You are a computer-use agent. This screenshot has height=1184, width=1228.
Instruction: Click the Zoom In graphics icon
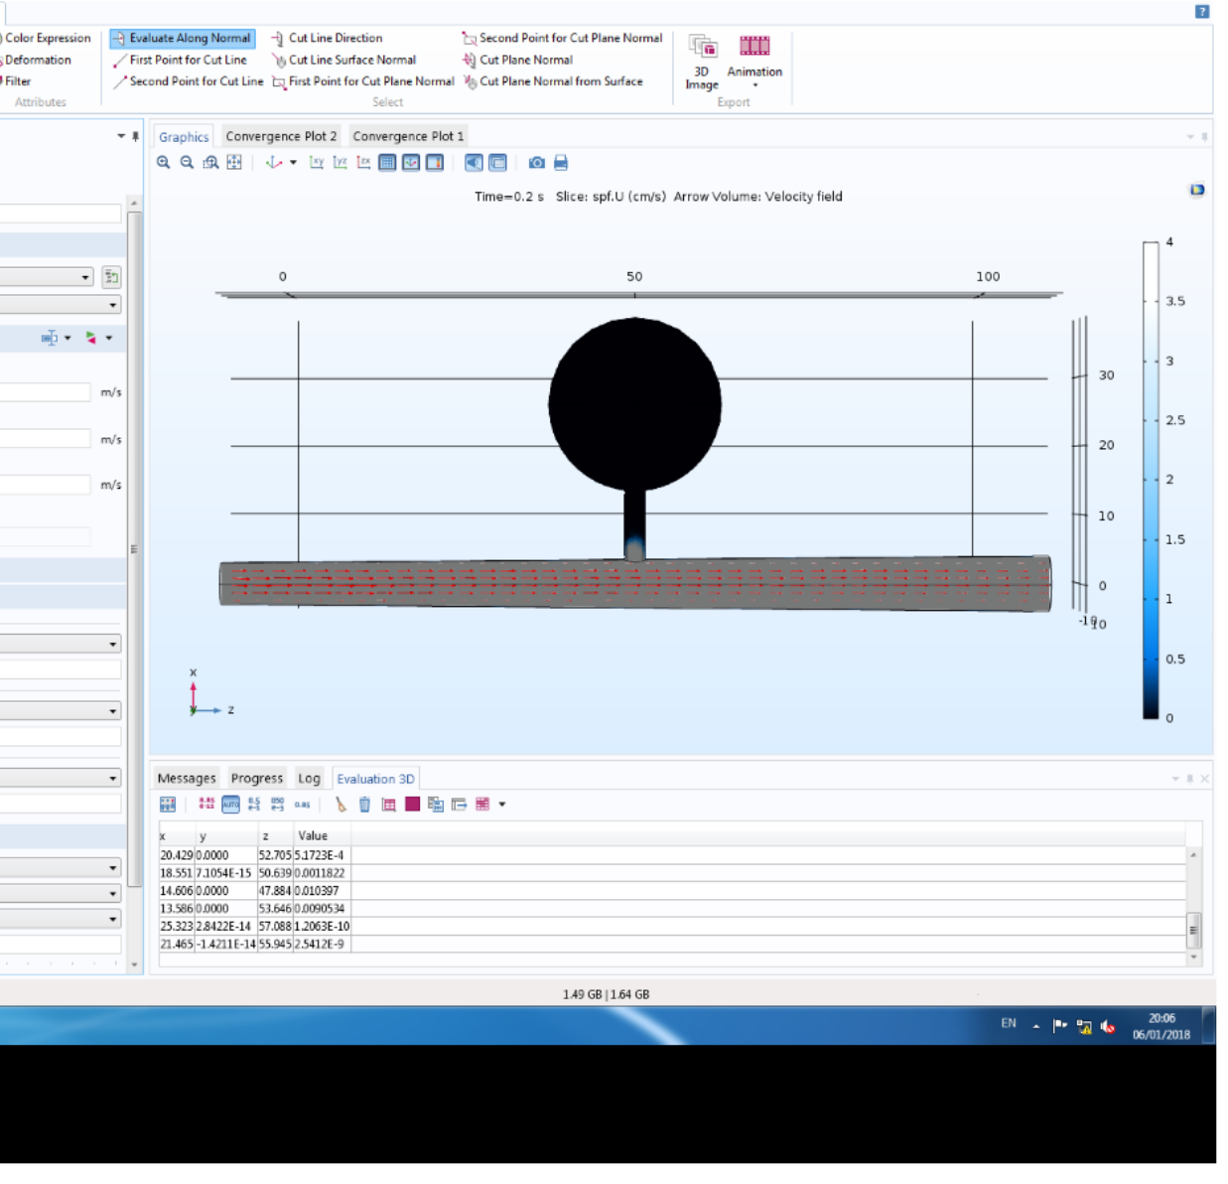tap(164, 163)
